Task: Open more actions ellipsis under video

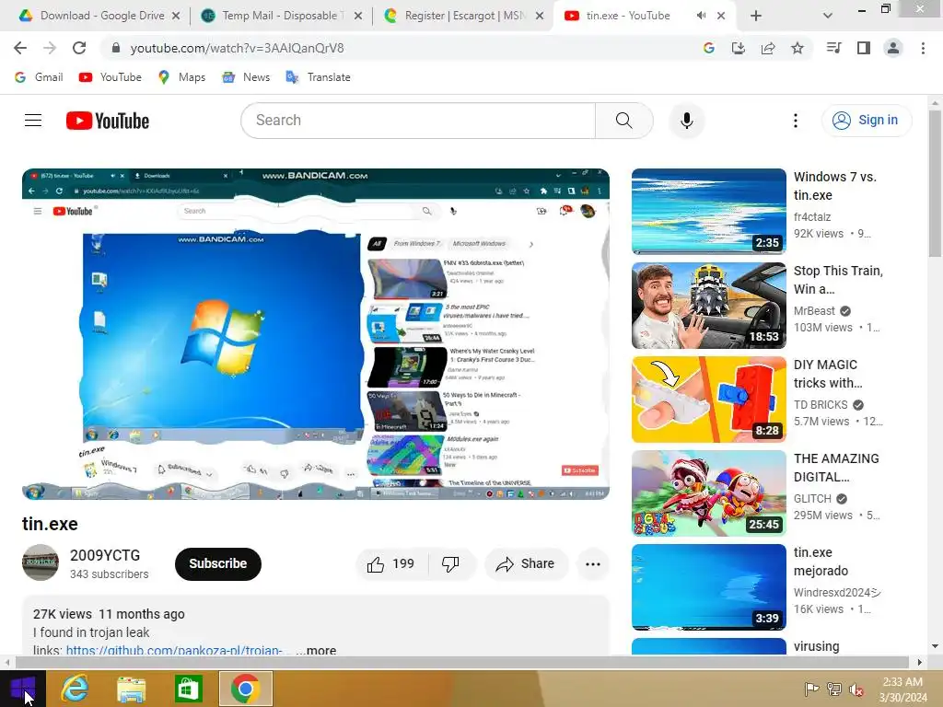Action: [593, 564]
